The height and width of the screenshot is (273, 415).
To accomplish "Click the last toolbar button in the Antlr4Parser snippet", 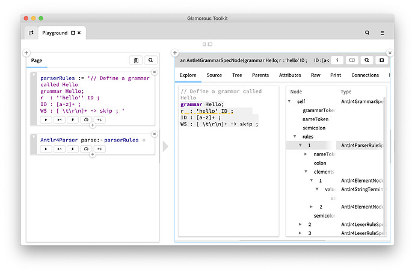I will tap(99, 149).
